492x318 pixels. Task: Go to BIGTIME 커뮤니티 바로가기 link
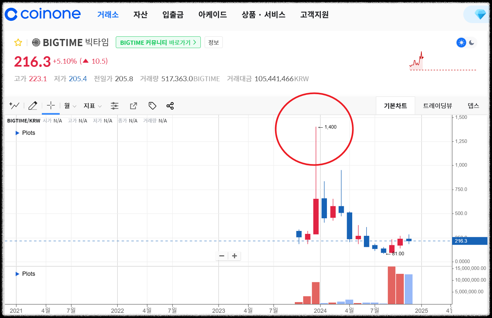[x=158, y=43]
